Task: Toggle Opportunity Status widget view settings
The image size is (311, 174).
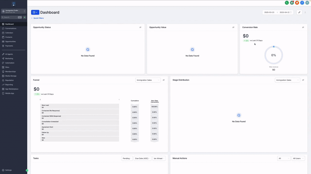Action: click(140, 27)
